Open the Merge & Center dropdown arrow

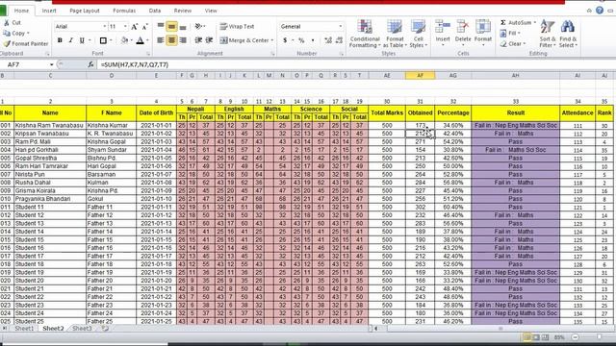(271, 40)
